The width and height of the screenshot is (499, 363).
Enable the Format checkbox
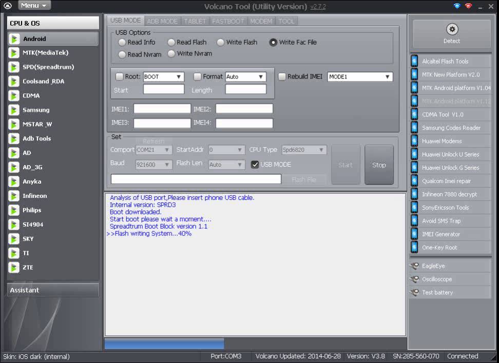tap(197, 76)
